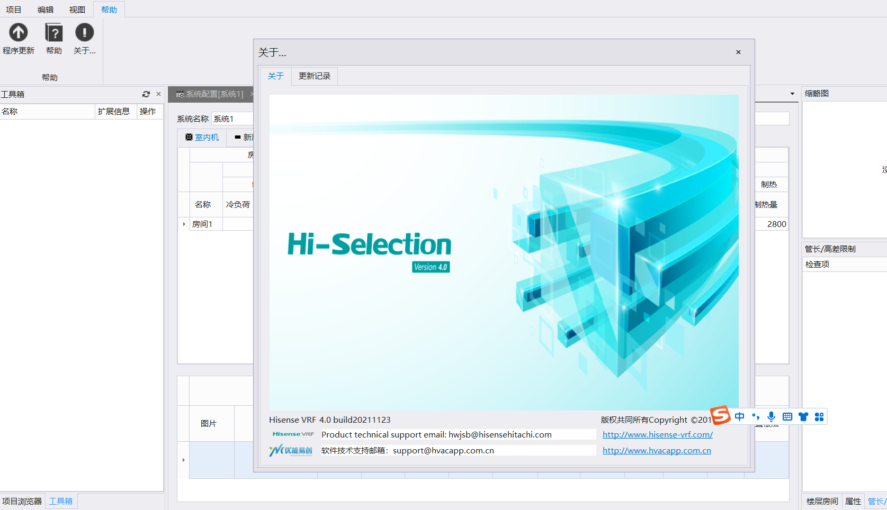Click the 图片 column header
The width and height of the screenshot is (887, 510).
click(x=212, y=423)
